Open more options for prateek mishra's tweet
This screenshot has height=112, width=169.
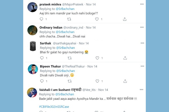click(x=142, y=4)
